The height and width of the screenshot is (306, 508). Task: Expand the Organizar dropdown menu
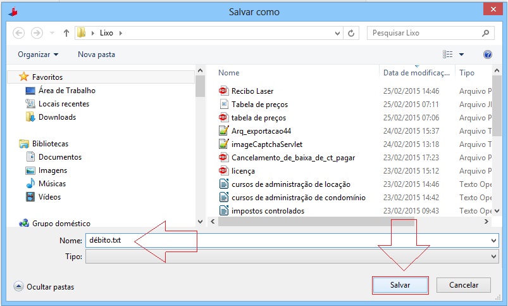point(38,54)
